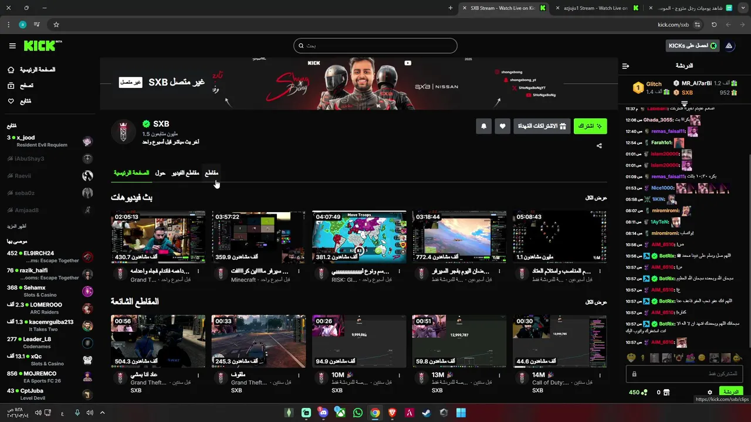Open options for the 03:18:44 video
Image resolution: width=751 pixels, height=422 pixels.
point(499,272)
